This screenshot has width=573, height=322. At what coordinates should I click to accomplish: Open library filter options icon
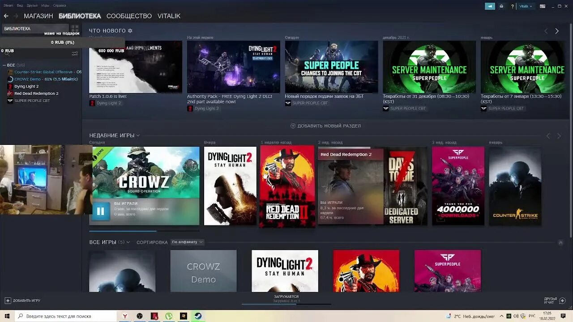(x=74, y=53)
